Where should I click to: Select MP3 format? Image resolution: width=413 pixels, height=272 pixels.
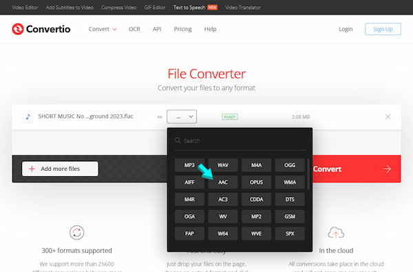coord(189,165)
